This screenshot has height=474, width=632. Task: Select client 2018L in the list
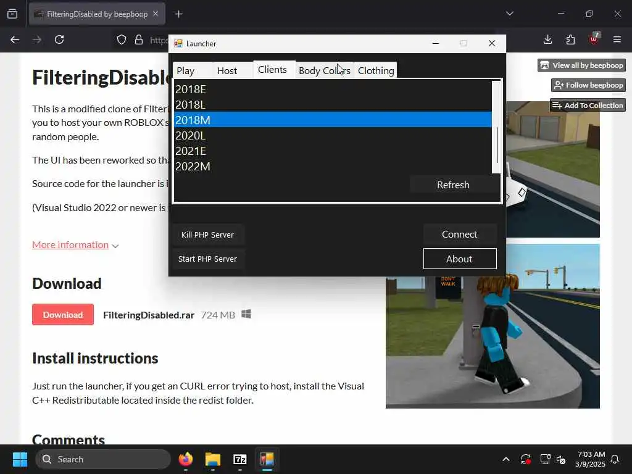[333, 104]
